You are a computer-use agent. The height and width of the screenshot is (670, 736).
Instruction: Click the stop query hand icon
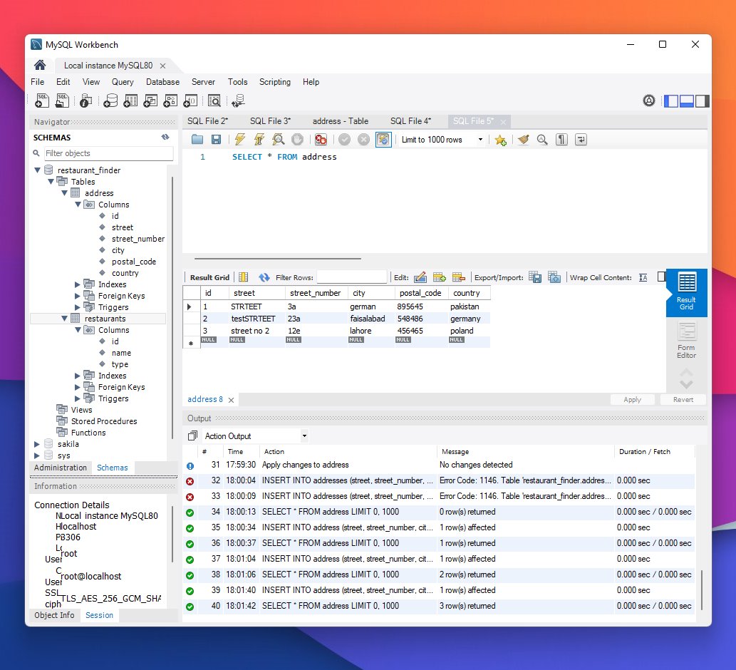(297, 140)
